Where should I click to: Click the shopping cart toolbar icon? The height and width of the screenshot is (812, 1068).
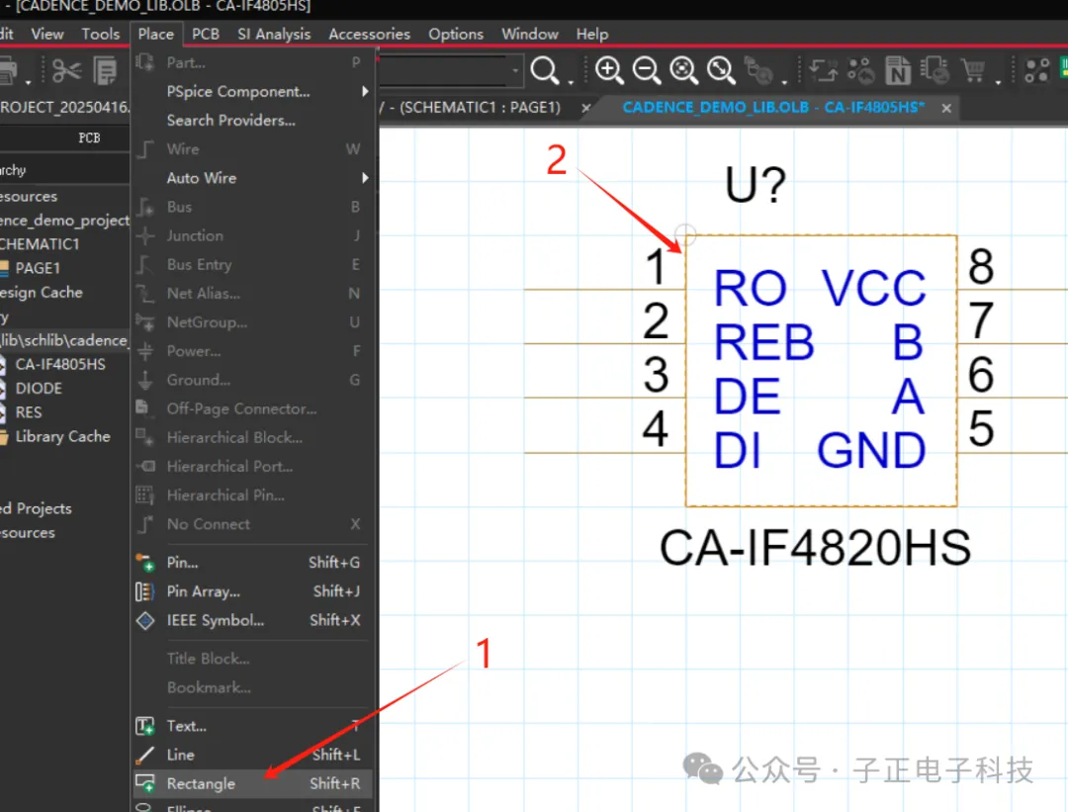pyautogui.click(x=973, y=69)
